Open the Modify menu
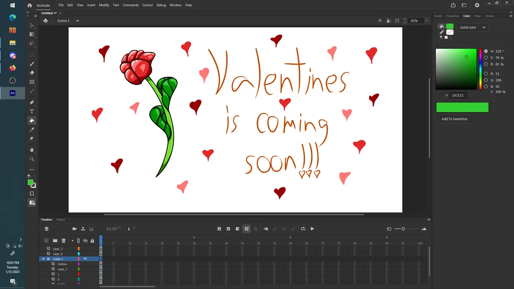 pyautogui.click(x=104, y=5)
